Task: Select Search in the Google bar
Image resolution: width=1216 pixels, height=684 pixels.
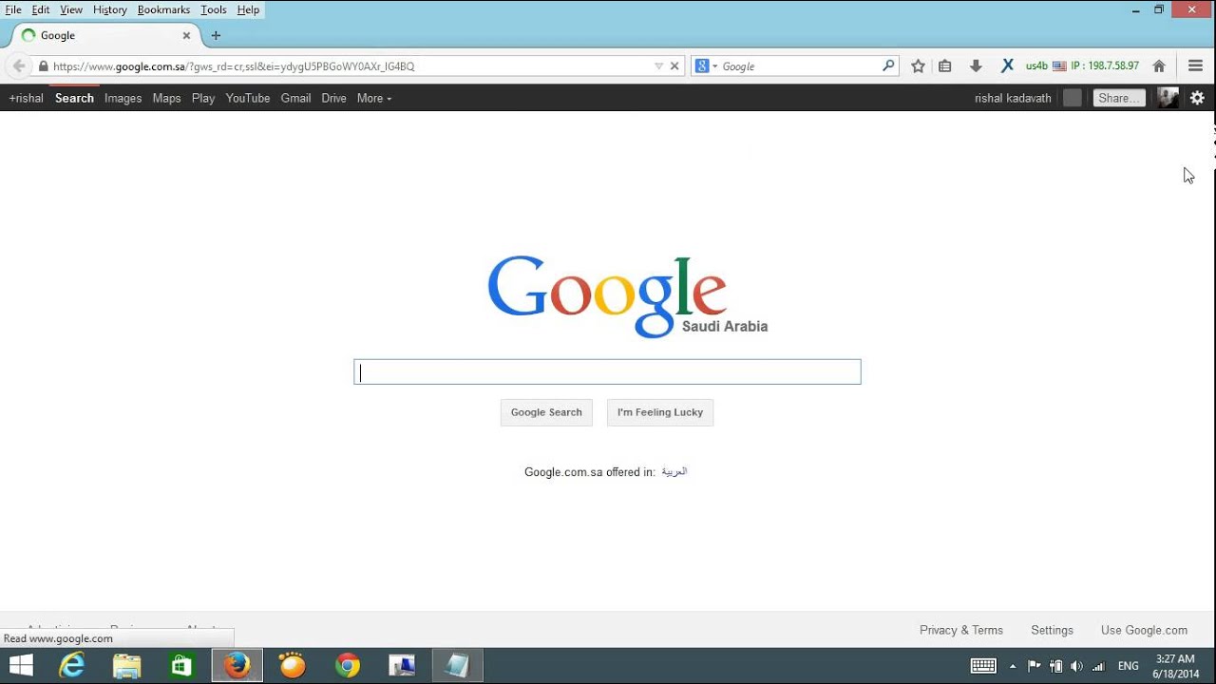Action: point(74,98)
